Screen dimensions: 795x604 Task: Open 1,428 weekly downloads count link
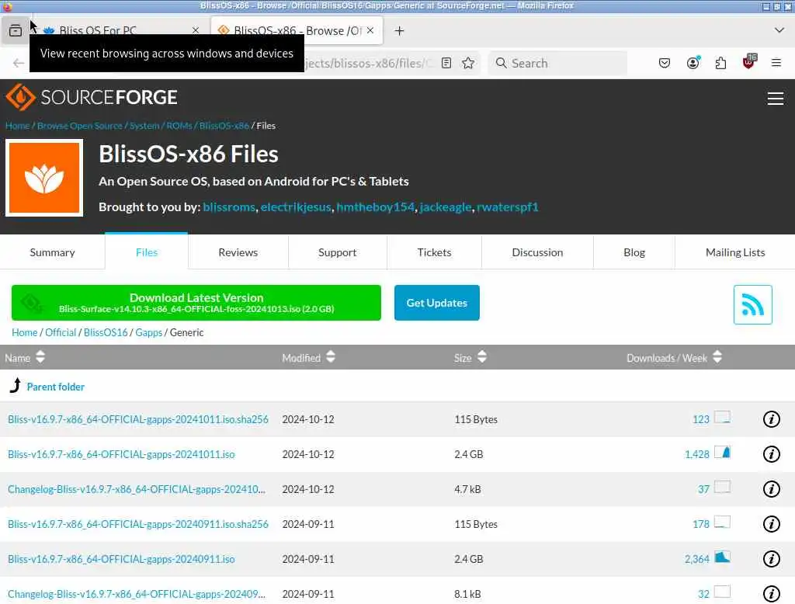click(x=696, y=454)
